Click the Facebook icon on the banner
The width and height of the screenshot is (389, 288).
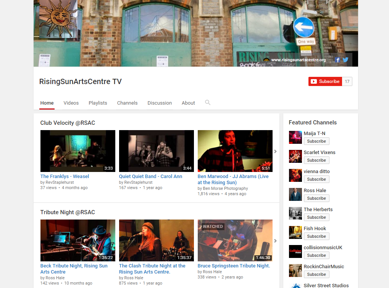point(337,60)
